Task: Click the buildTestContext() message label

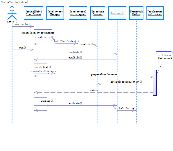Action: coord(66,41)
